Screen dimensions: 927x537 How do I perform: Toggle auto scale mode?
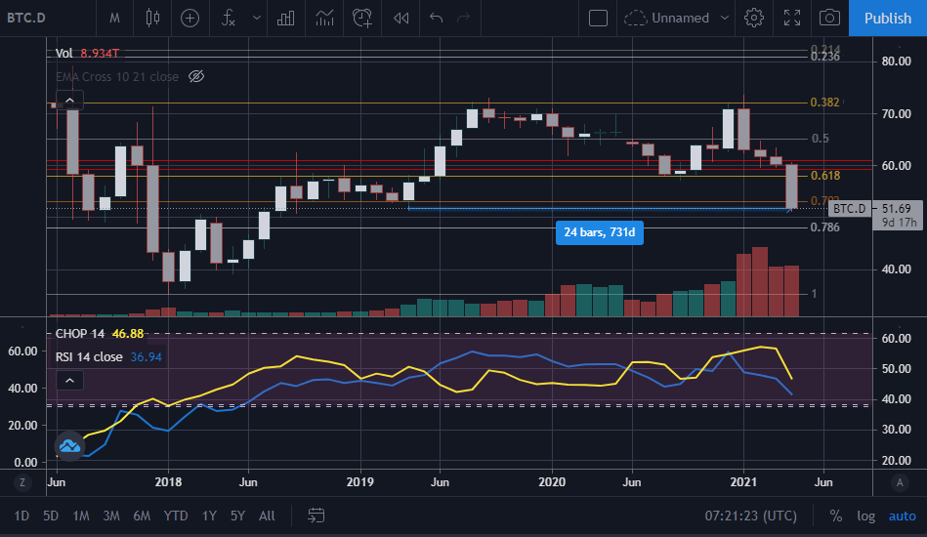point(903,516)
